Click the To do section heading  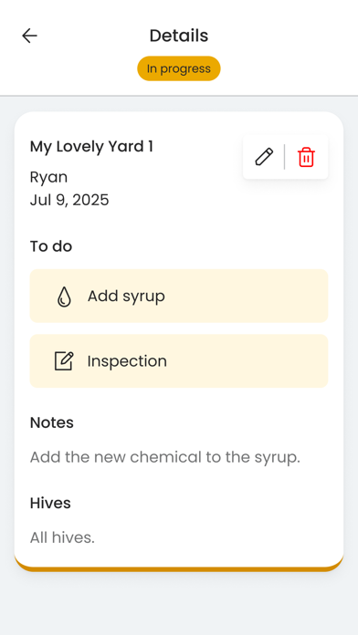click(x=51, y=246)
